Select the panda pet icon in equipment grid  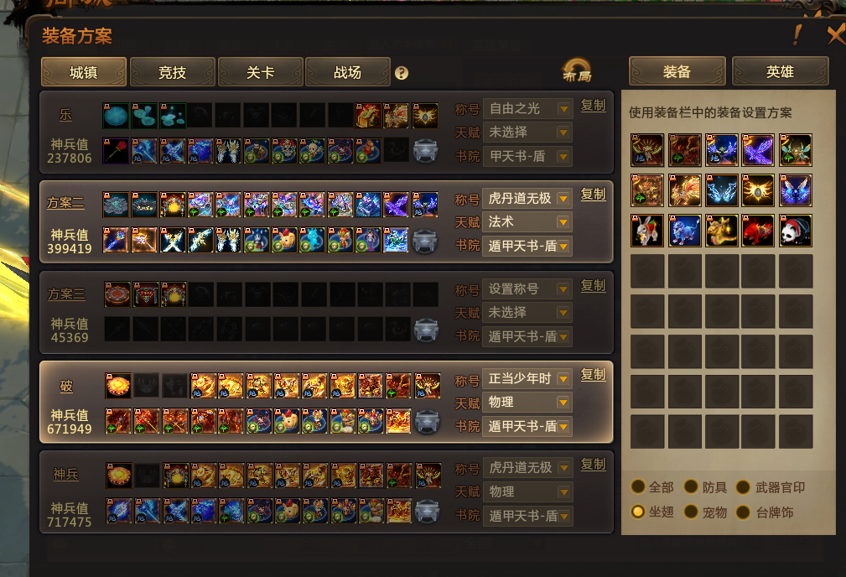tap(796, 231)
